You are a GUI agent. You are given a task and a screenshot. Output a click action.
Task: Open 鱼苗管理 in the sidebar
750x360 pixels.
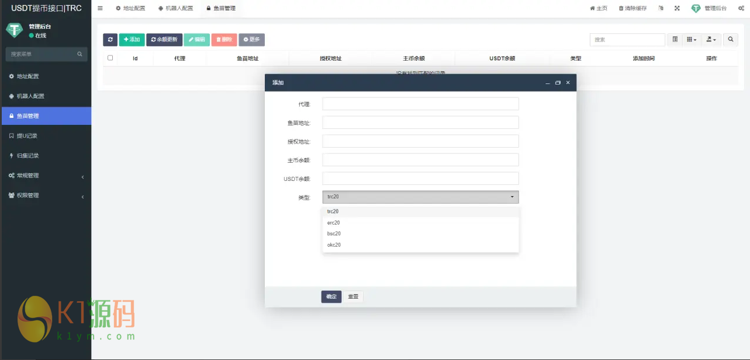point(46,116)
